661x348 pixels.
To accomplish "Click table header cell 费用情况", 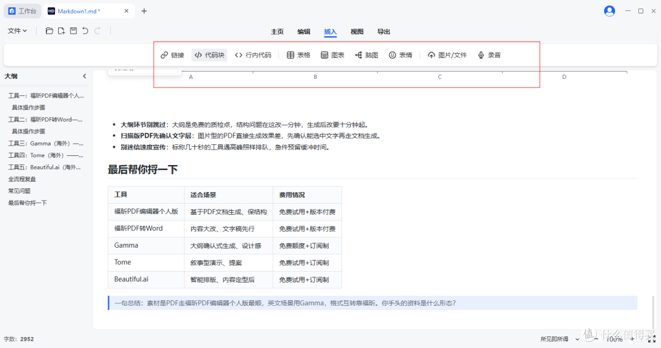I will (307, 194).
